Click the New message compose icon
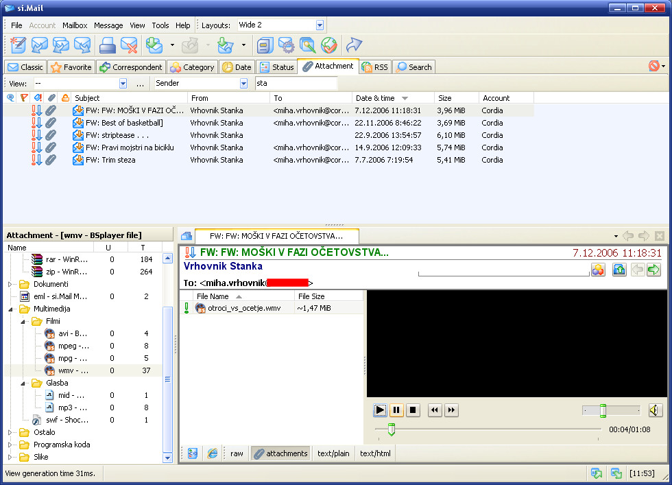 coord(18,45)
